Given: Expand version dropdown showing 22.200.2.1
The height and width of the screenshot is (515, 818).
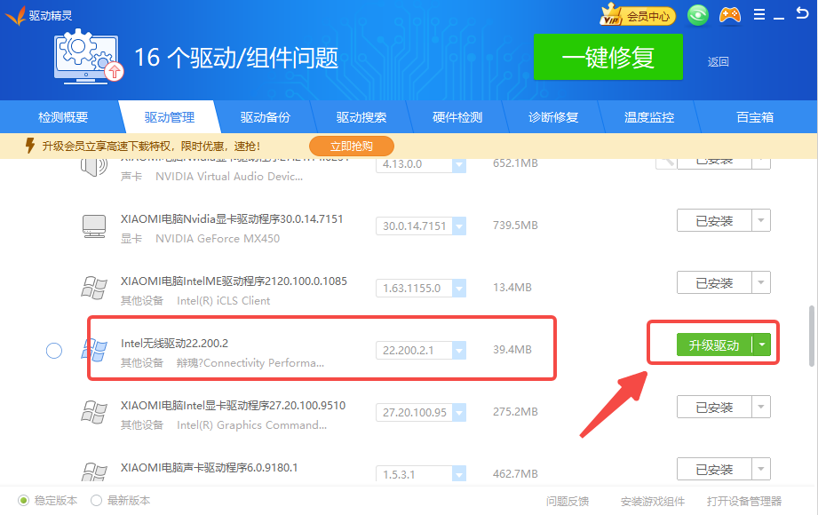Looking at the screenshot, I should click(458, 351).
